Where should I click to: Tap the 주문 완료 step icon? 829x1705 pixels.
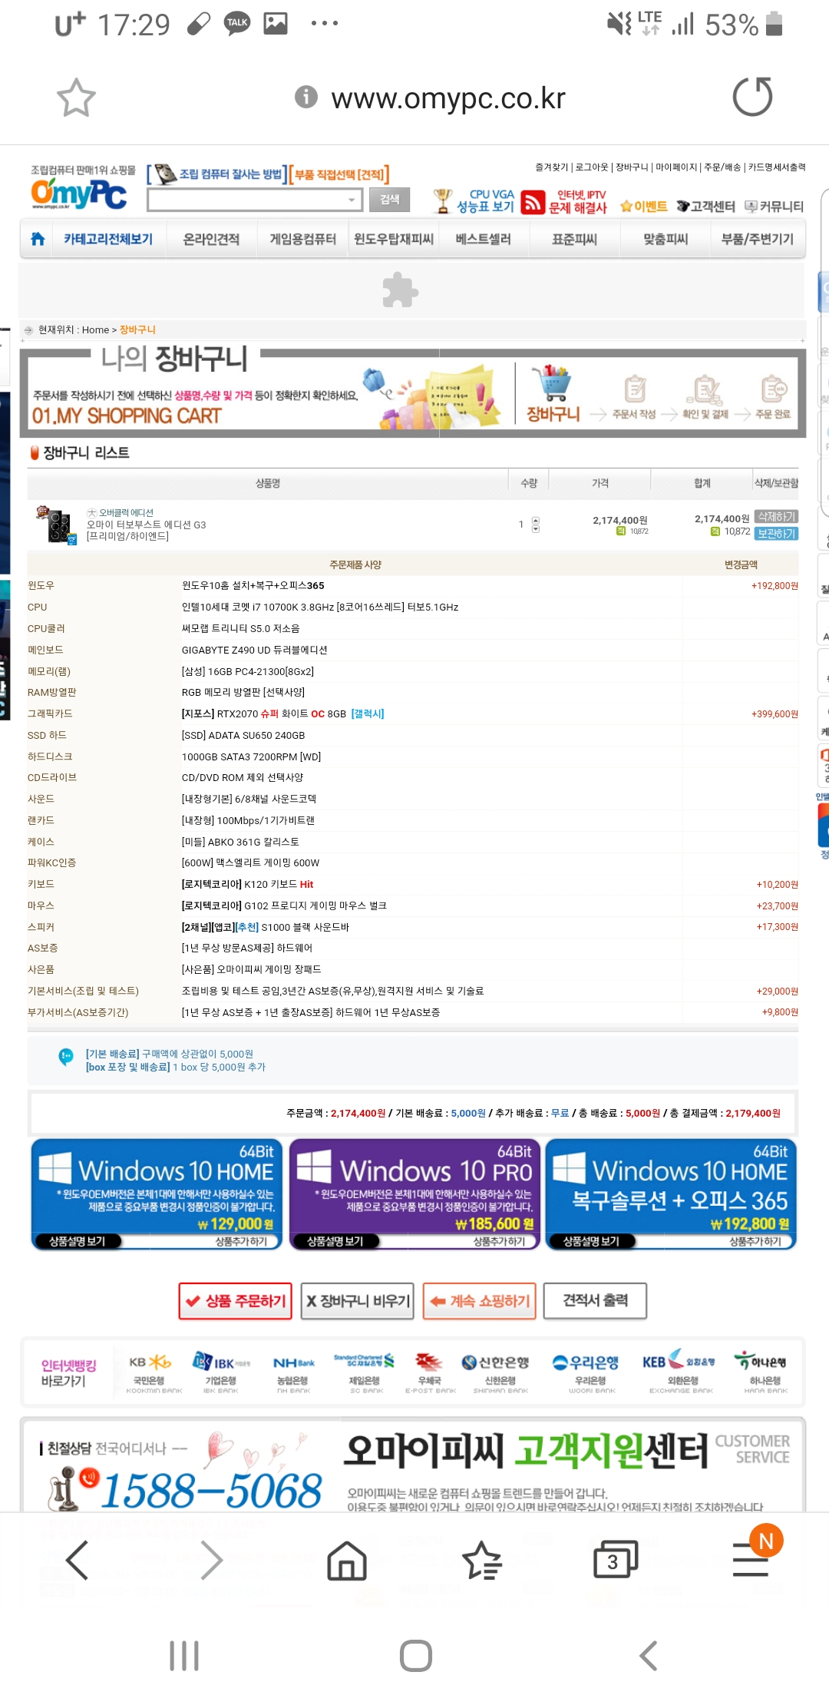(x=773, y=397)
